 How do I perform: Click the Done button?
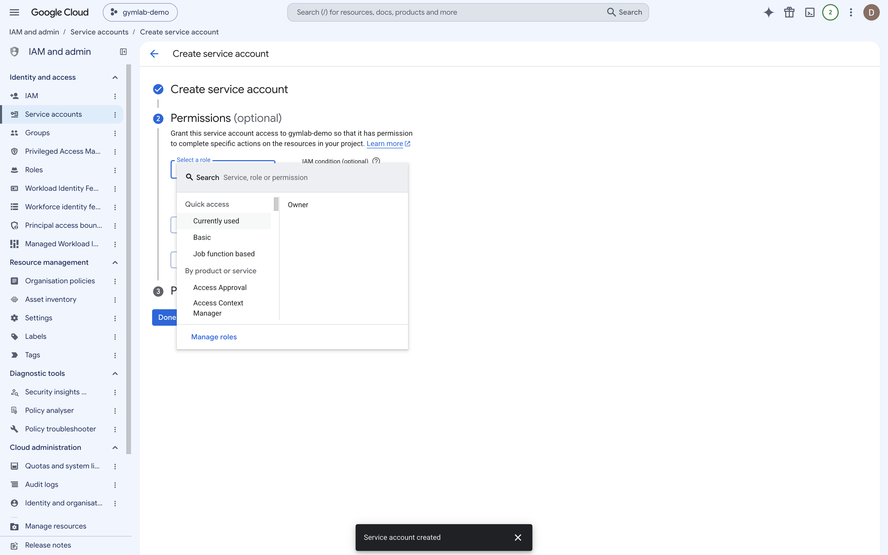coord(165,317)
